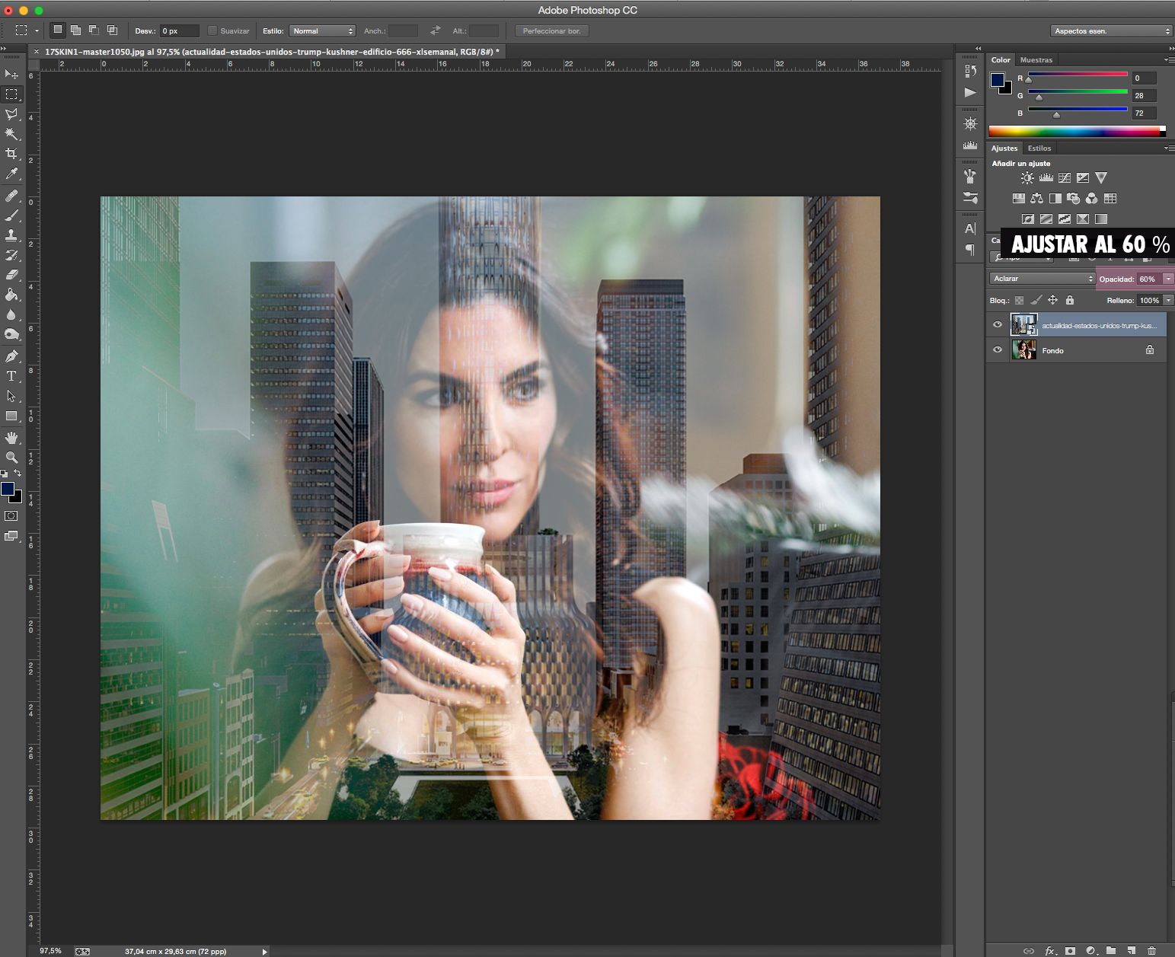This screenshot has height=957, width=1175.
Task: Select the Brush tool
Action: point(11,215)
